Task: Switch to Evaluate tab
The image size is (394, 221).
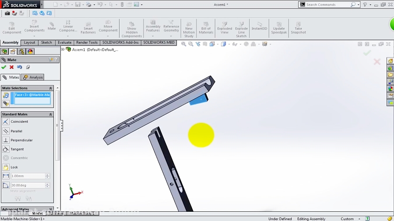Action: click(x=65, y=43)
